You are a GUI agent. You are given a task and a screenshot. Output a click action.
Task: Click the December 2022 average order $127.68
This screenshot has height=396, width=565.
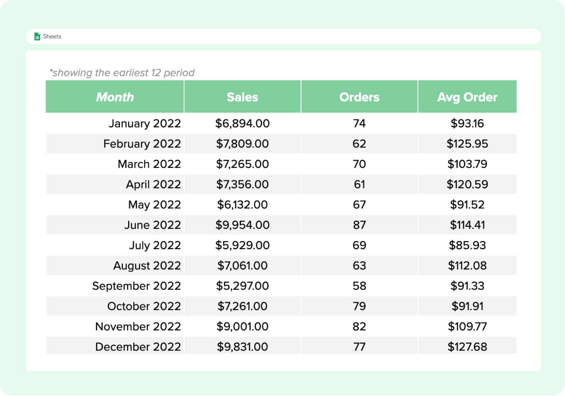pyautogui.click(x=467, y=347)
